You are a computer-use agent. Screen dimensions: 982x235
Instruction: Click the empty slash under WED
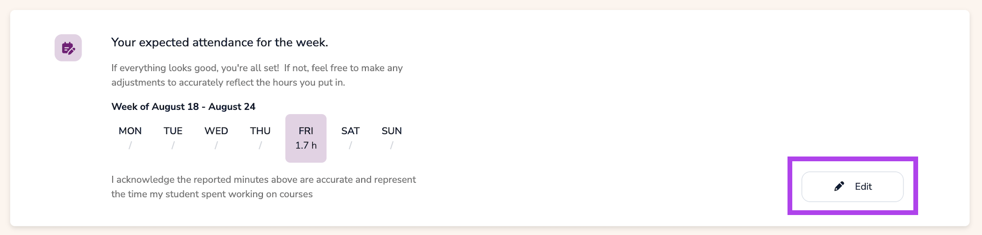(x=216, y=146)
